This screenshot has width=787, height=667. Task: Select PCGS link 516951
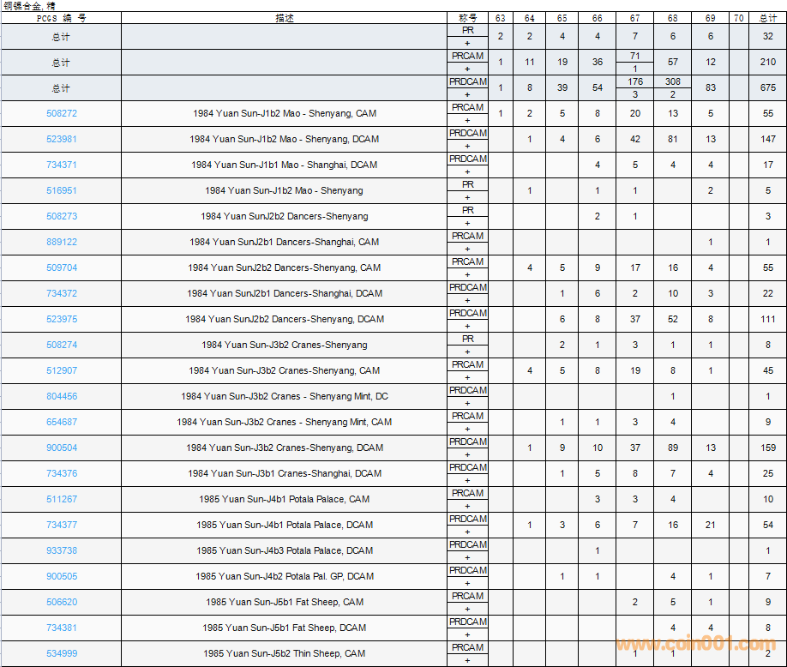point(61,190)
